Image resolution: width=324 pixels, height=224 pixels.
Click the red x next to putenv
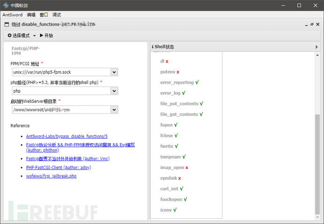point(177,72)
